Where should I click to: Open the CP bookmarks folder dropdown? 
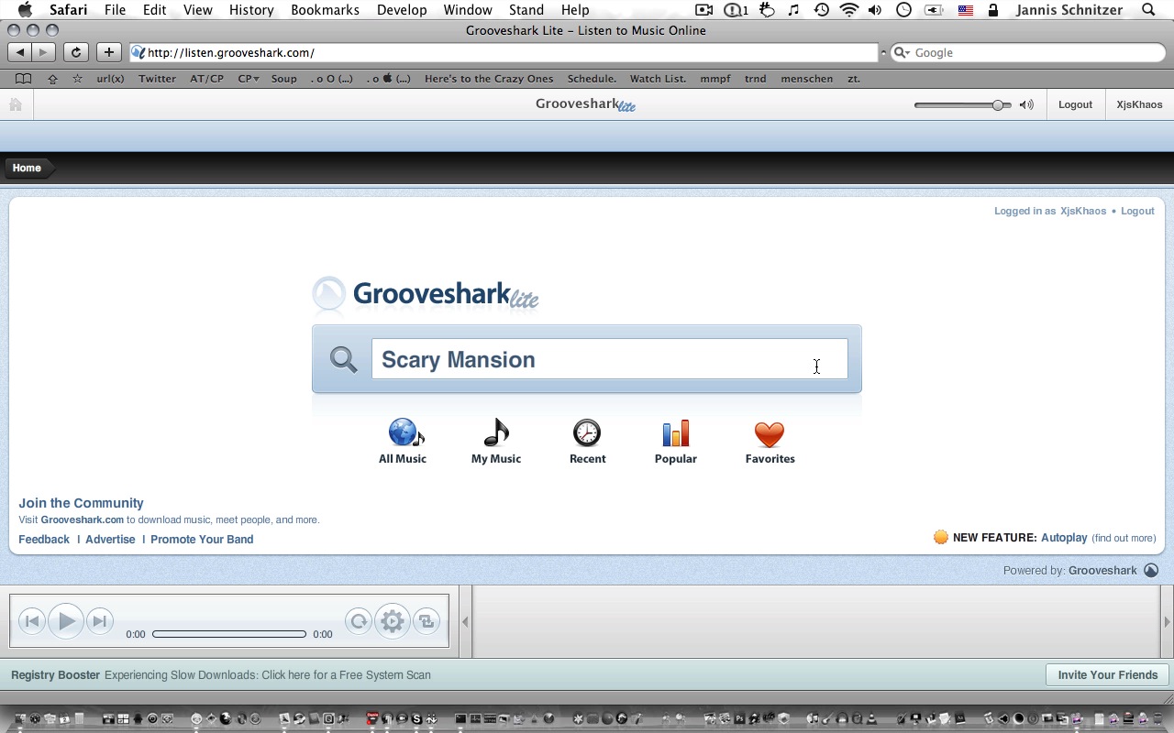click(x=248, y=79)
